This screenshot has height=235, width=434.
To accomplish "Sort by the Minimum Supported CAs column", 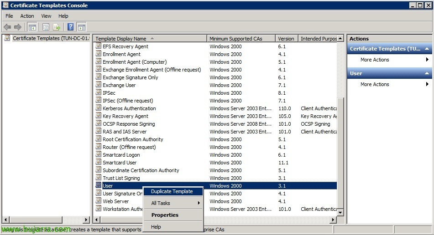I will [241, 39].
